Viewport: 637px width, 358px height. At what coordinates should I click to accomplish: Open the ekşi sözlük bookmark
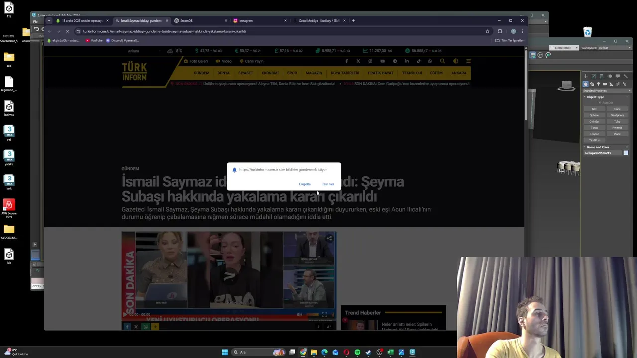click(x=63, y=41)
